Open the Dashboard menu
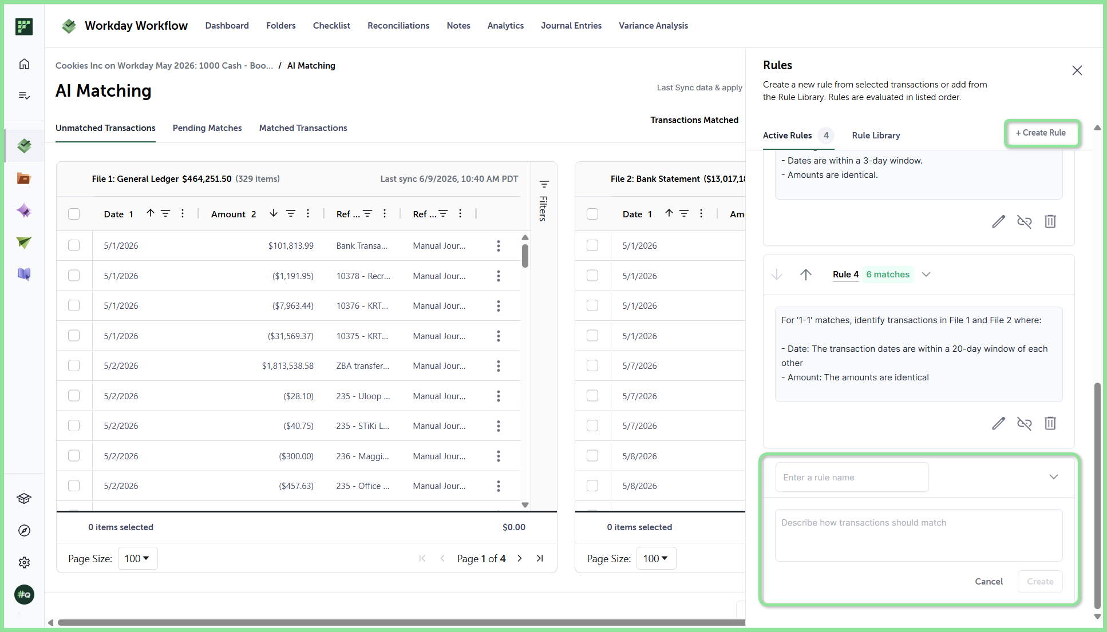Viewport: 1107px width, 632px height. pos(227,26)
